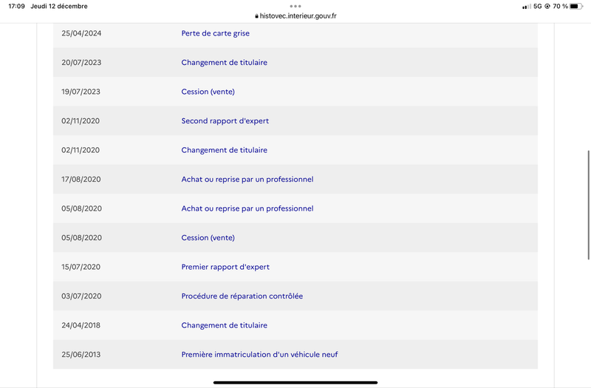Open Achat ou reprise dated 17/08/2020
Screen dimensions: 591x388
pyautogui.click(x=247, y=179)
